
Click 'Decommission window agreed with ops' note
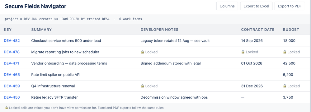click(174, 97)
